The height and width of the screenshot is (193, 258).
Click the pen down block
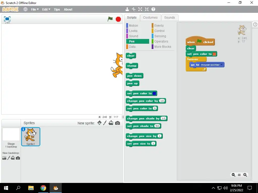coord(135,76)
